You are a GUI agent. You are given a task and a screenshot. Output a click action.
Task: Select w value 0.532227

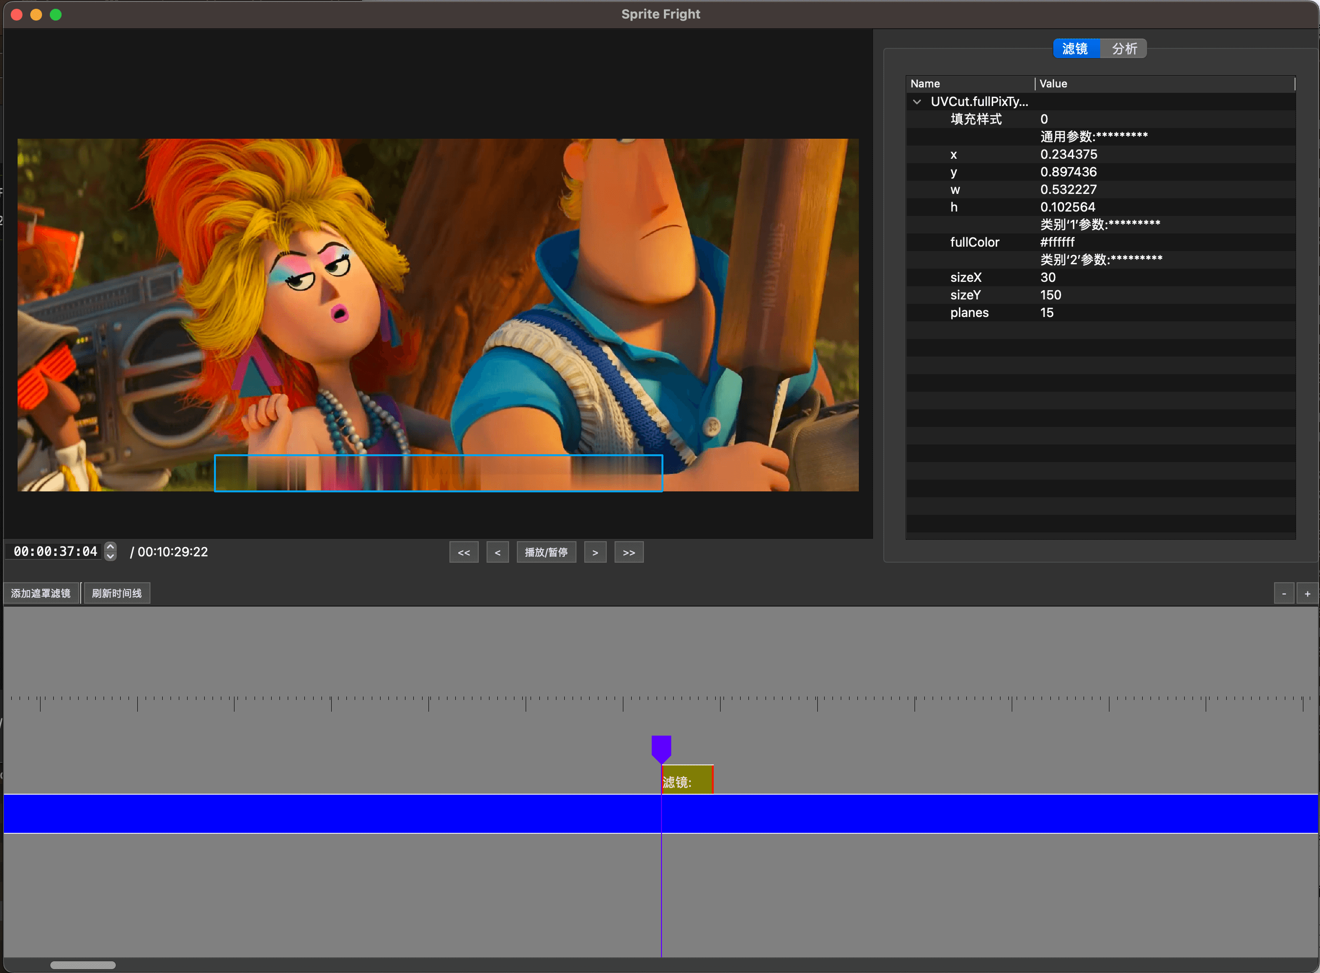[1068, 190]
